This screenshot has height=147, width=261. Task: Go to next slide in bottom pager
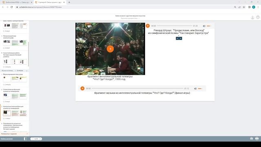click(x=40, y=139)
